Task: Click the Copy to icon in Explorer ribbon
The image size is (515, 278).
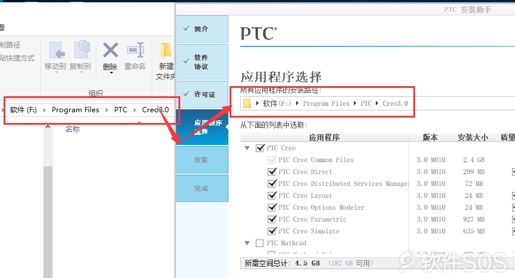Action: click(81, 50)
